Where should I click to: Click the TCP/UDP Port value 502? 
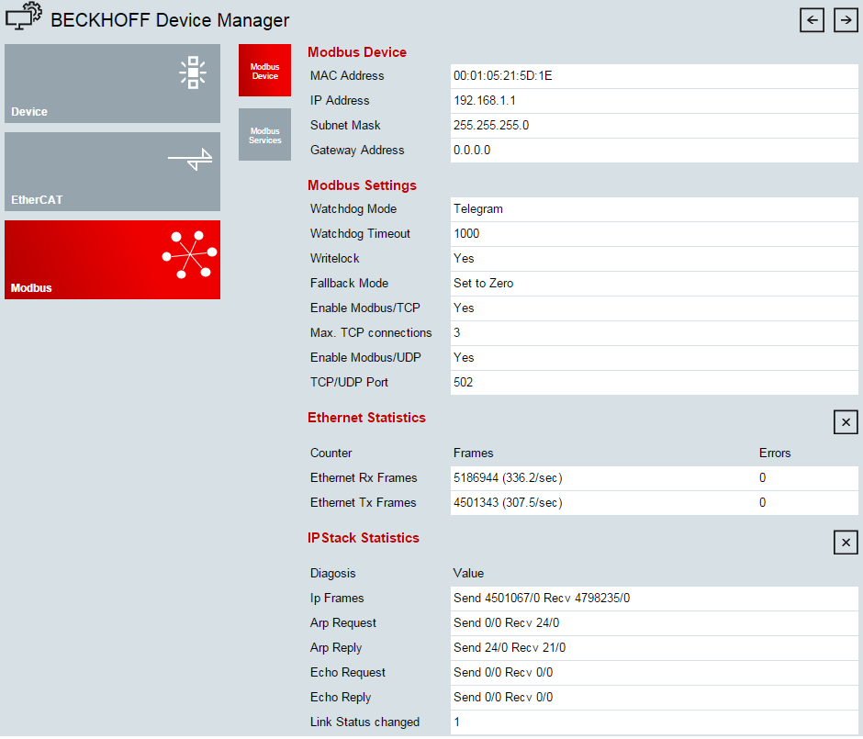pos(463,383)
